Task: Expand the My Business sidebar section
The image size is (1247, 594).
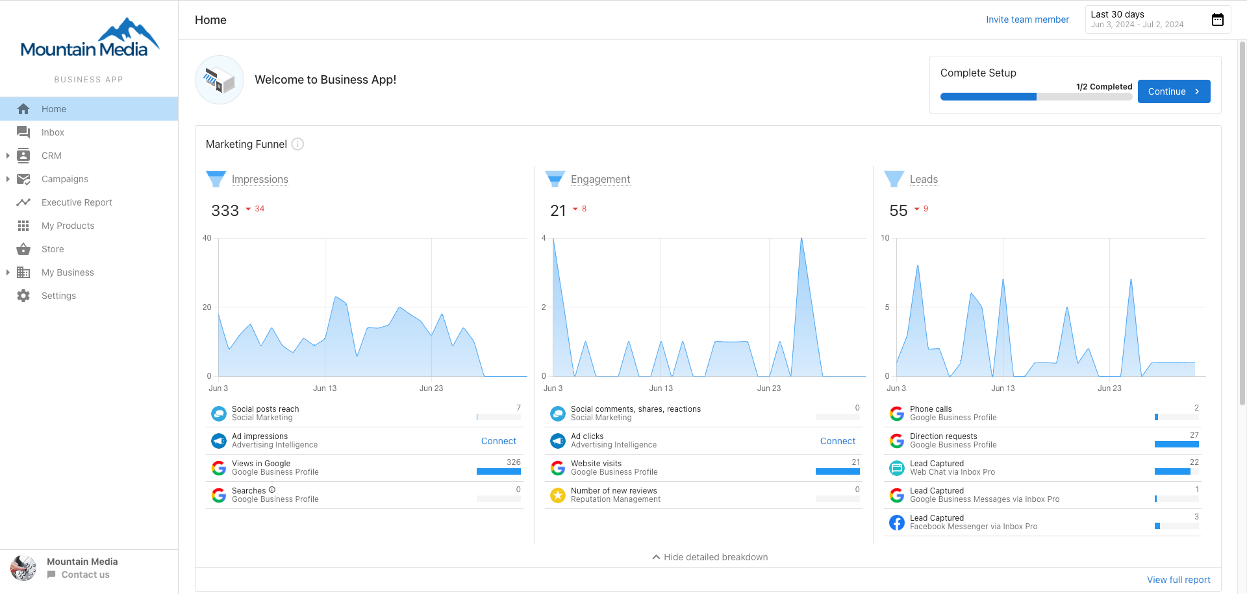Action: coord(8,272)
